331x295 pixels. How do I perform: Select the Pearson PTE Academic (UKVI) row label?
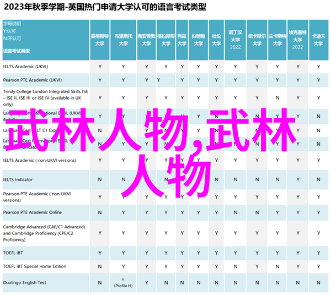(33, 80)
